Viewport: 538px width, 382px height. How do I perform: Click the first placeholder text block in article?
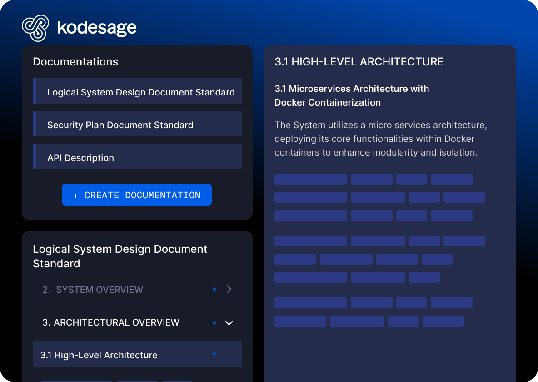(x=310, y=179)
